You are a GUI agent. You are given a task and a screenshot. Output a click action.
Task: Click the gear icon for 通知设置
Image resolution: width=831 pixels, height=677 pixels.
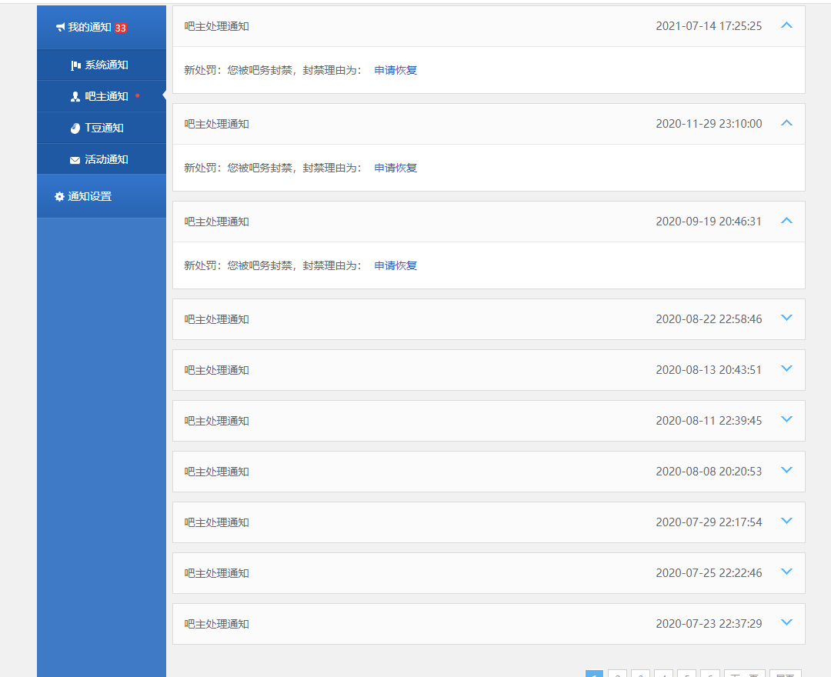[x=59, y=197]
